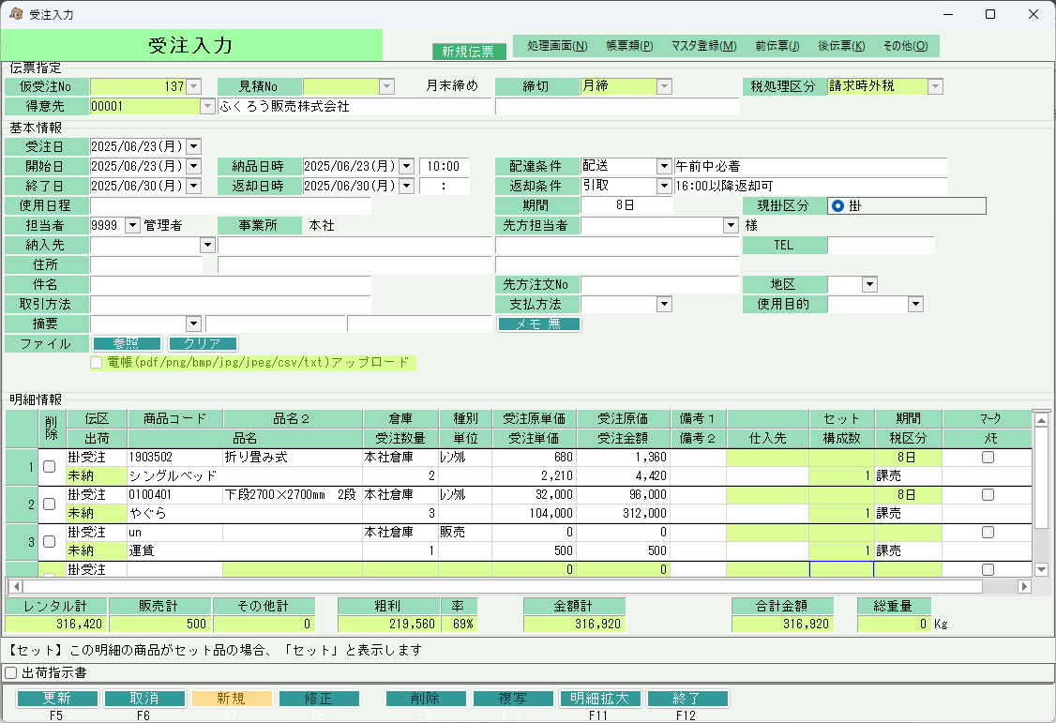Expand the 先方担当者 dropdown
Viewport: 1056px width, 723px height.
tap(731, 225)
